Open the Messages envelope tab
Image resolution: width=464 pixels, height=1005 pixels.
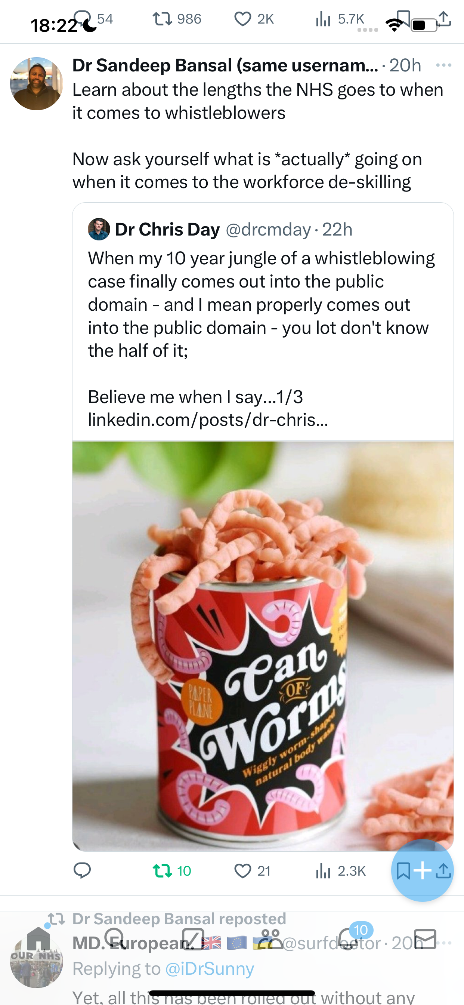[x=425, y=939]
